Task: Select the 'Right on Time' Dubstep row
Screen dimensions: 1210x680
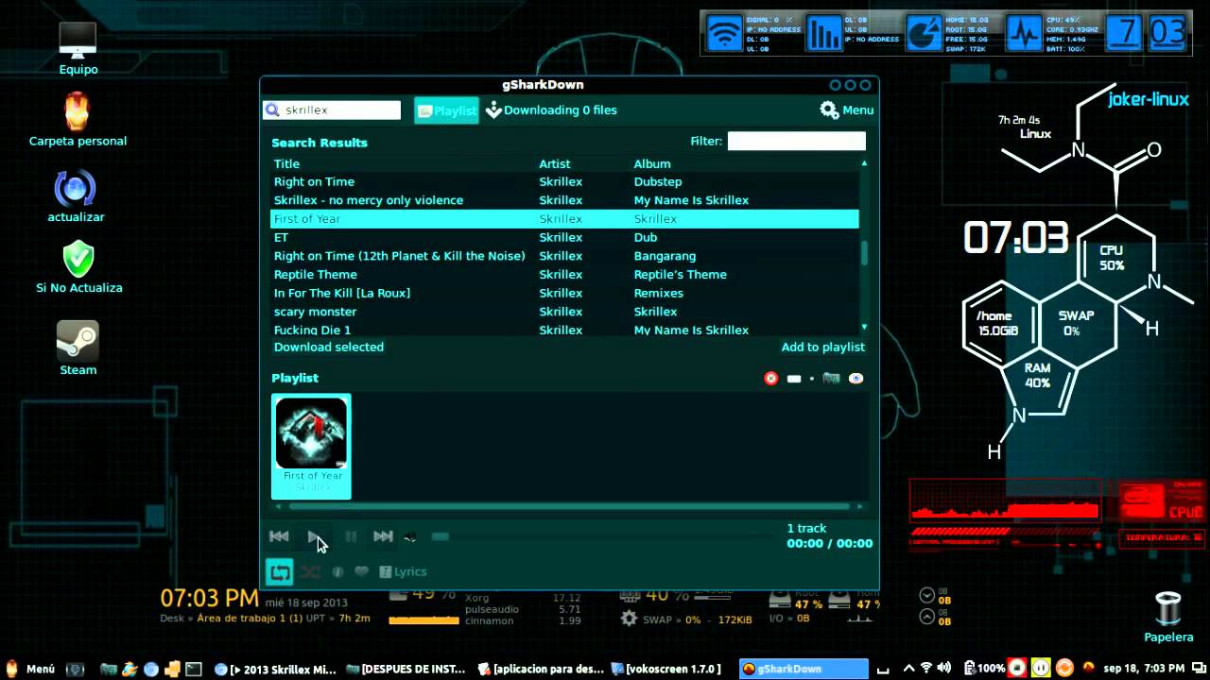Action: coord(564,181)
